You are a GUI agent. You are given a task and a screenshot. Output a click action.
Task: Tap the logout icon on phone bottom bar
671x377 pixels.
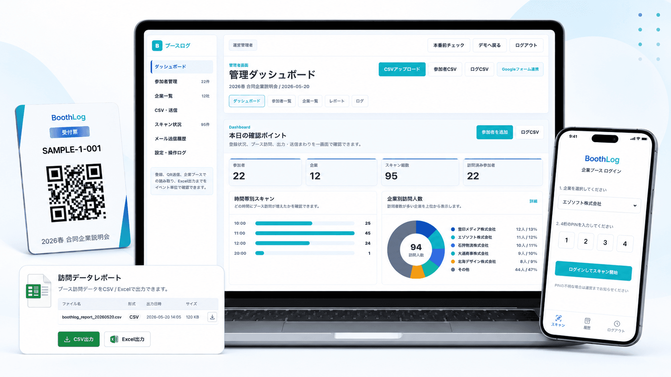point(617,324)
